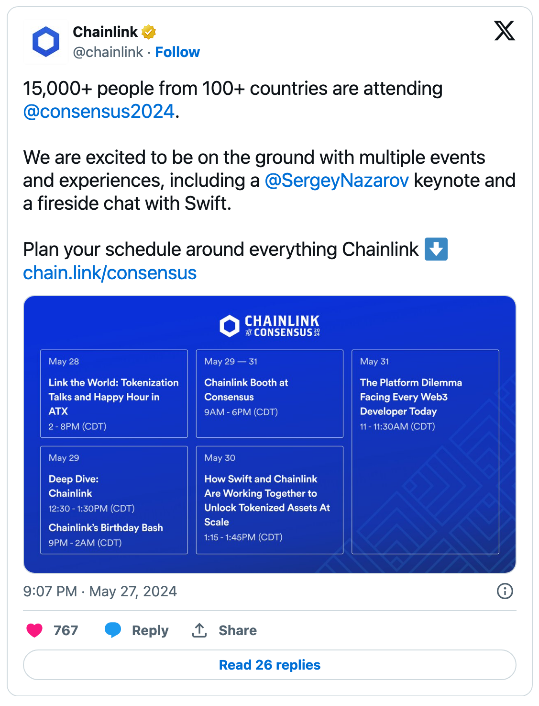Click the X logo icon
The width and height of the screenshot is (539, 706).
504,31
